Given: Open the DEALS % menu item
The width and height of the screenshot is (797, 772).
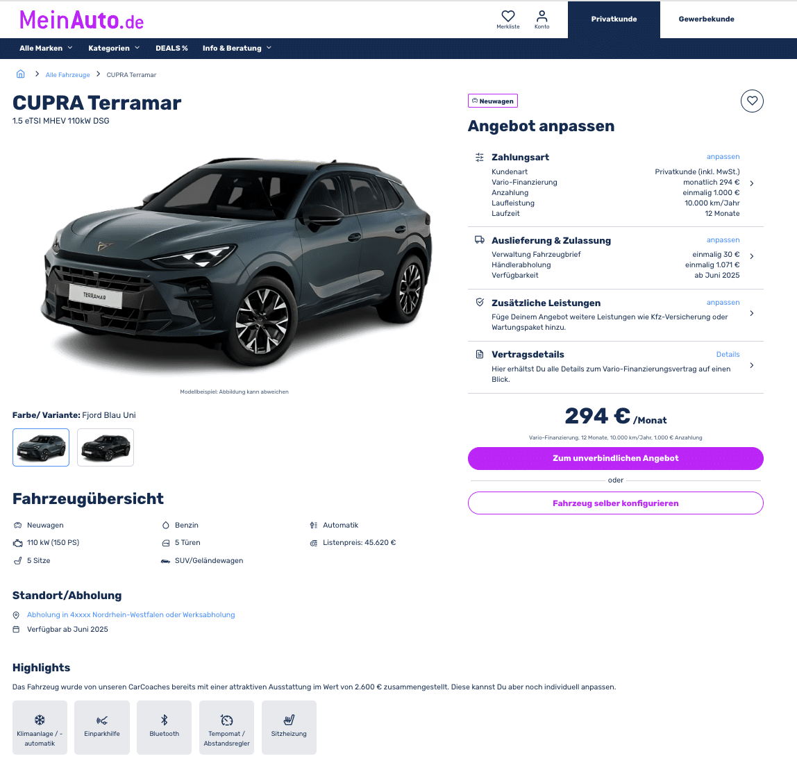Looking at the screenshot, I should [171, 49].
